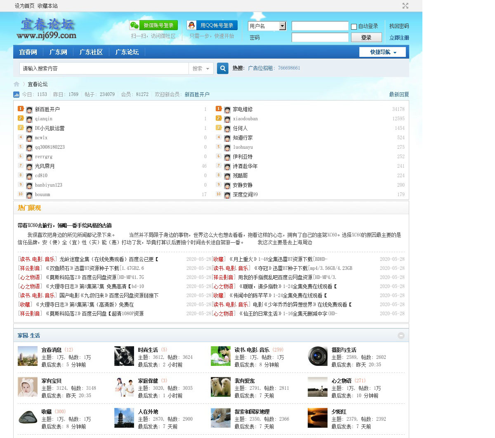
Task: Open the 时尚生活 forum icon
Action: [x=124, y=356]
